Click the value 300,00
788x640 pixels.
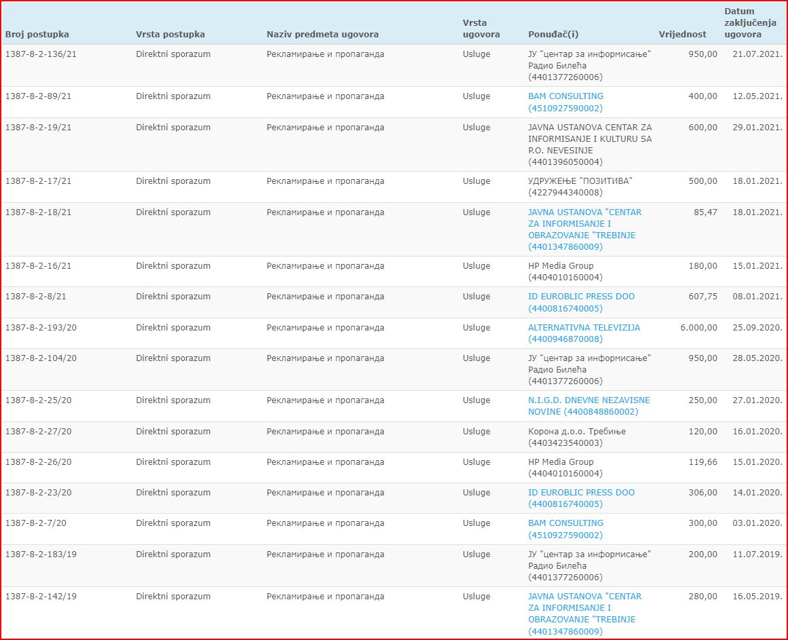702,523
